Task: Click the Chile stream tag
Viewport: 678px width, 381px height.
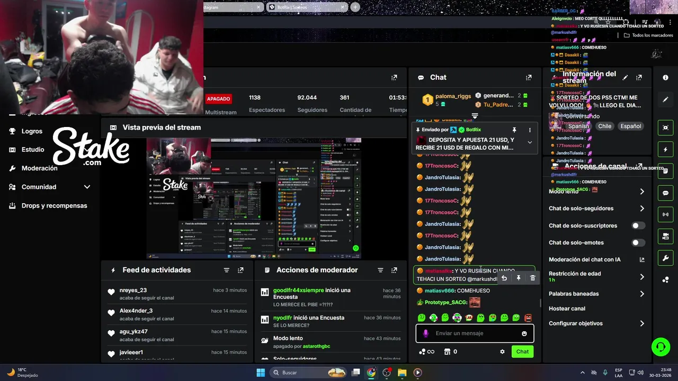Action: 604,126
